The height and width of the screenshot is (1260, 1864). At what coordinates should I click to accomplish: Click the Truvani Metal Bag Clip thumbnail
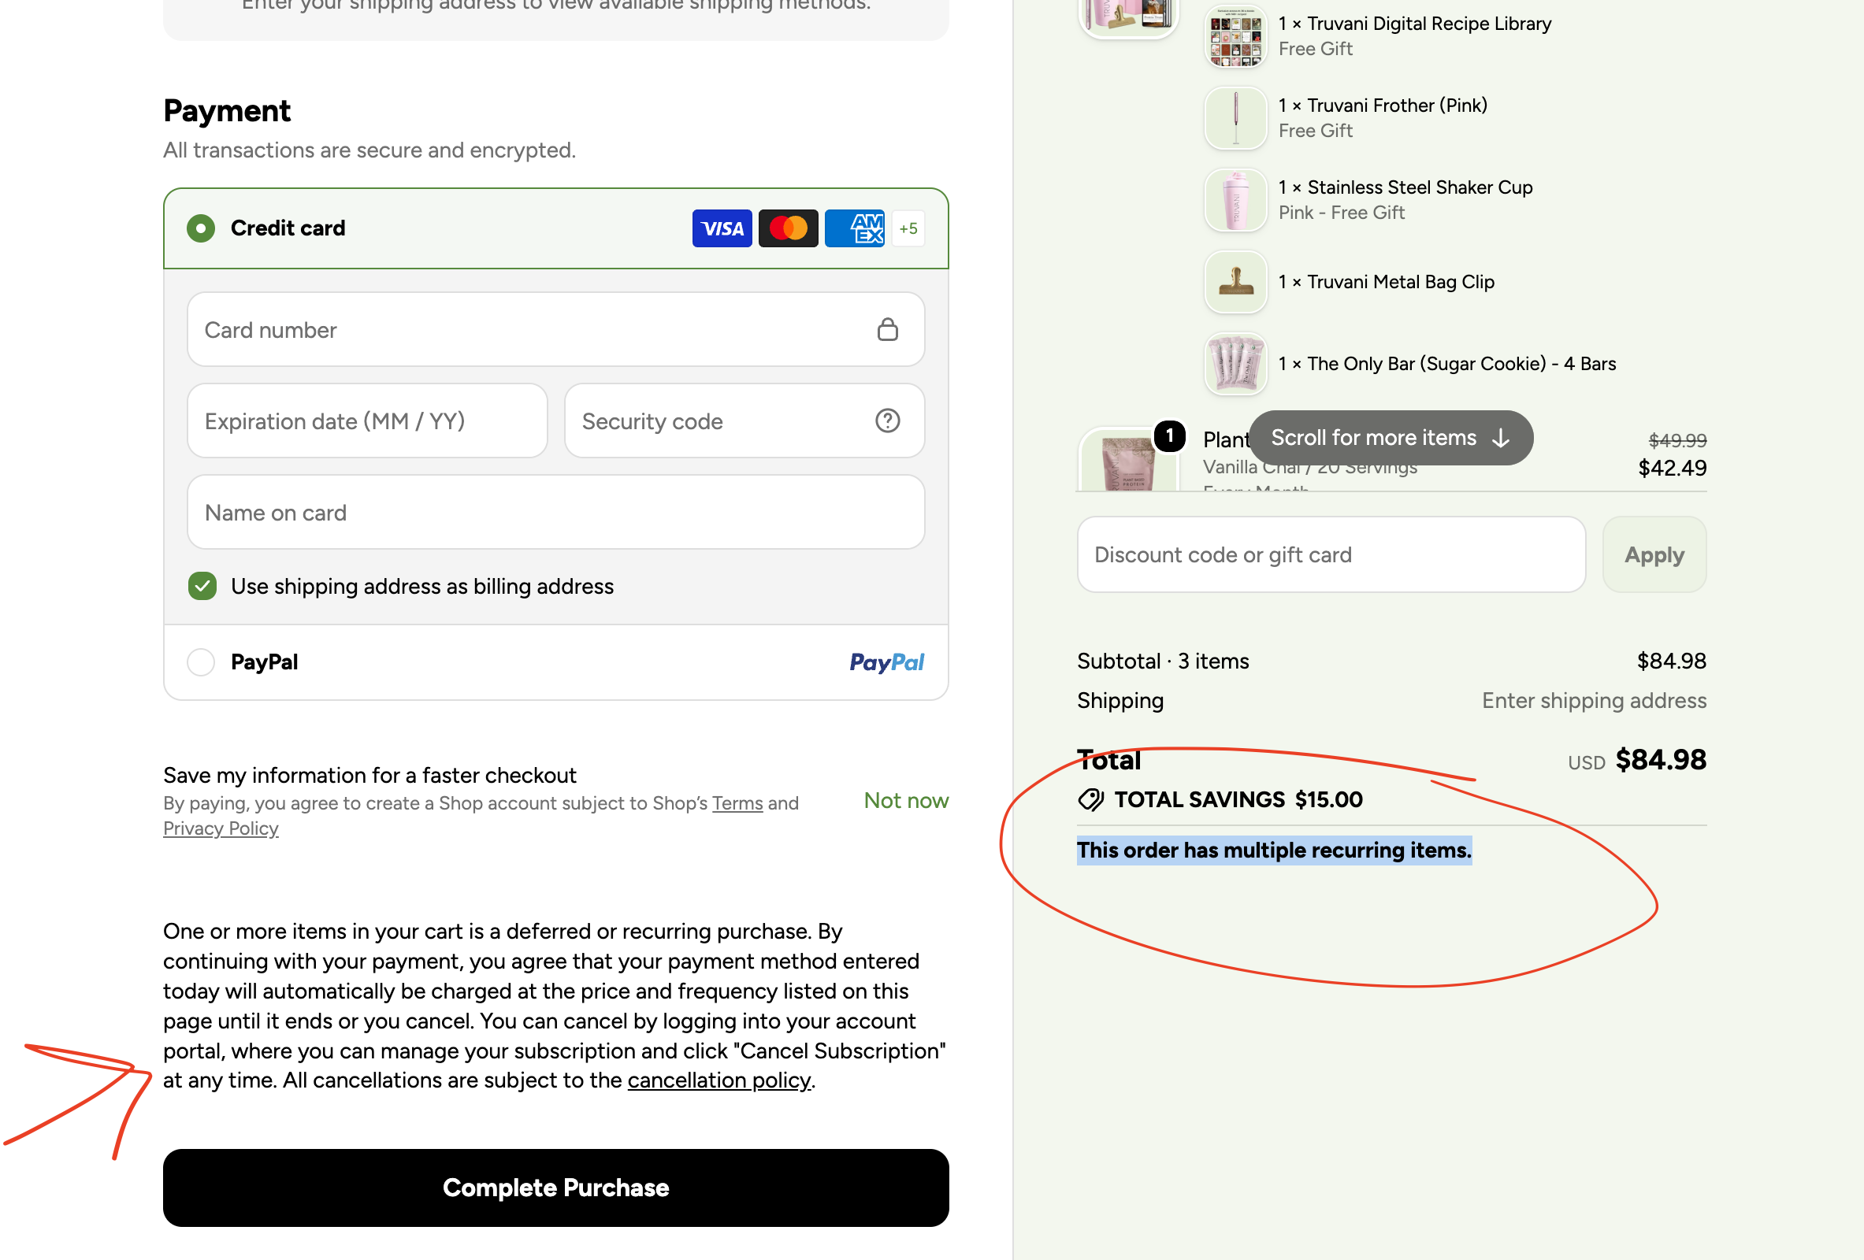[x=1236, y=281]
